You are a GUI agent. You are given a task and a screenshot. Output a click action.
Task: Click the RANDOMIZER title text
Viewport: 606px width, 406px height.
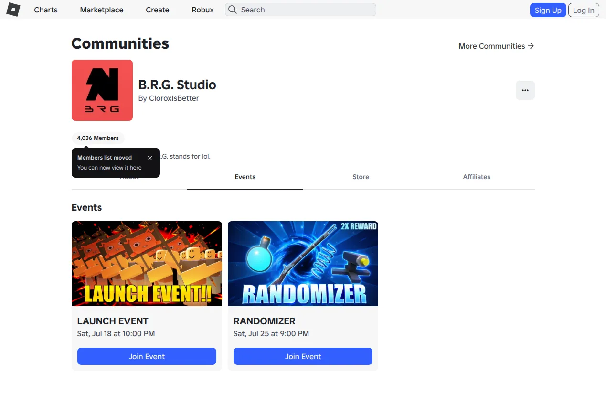[265, 321]
